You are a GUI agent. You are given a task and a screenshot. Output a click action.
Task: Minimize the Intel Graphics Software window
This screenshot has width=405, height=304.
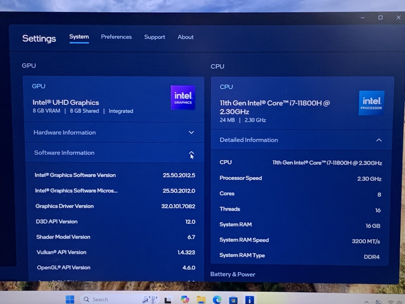(x=362, y=18)
